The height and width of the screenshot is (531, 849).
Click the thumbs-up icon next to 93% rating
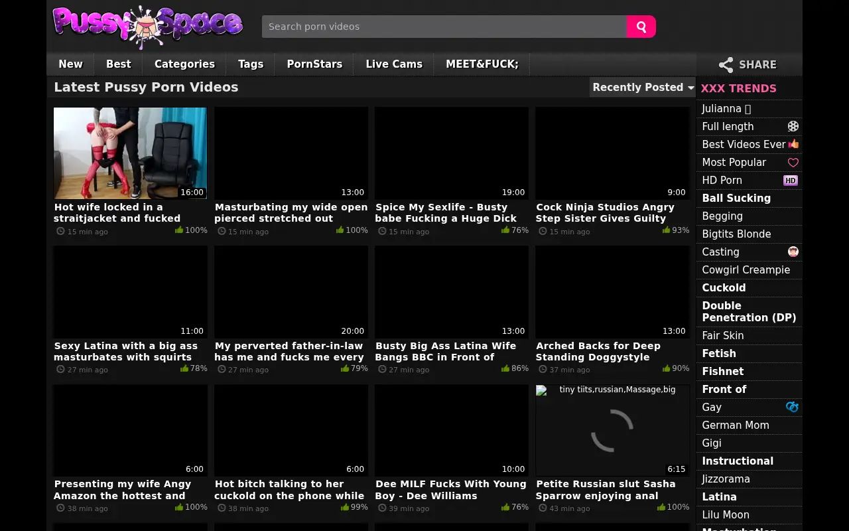(x=666, y=230)
